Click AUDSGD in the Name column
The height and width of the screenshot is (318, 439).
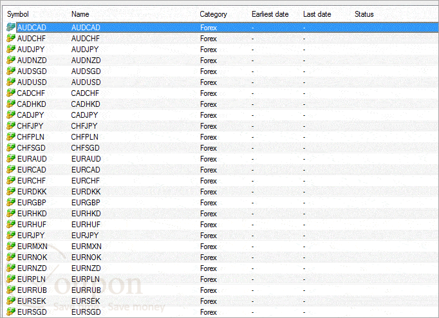point(86,71)
